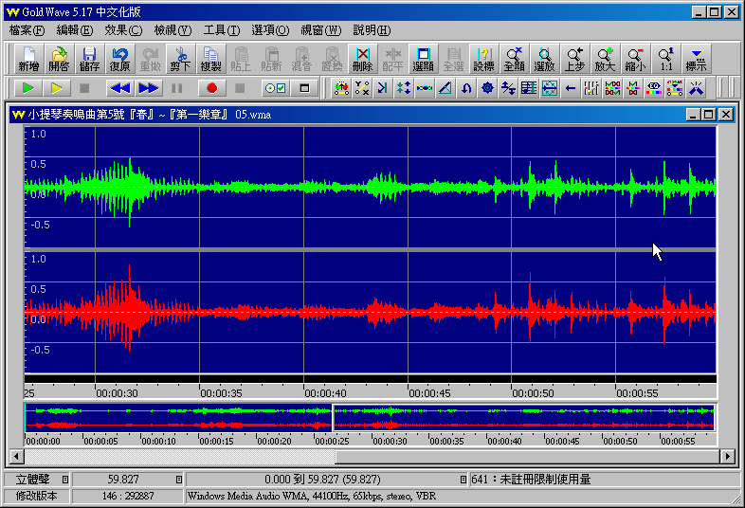Open a file with the 開啟 icon
The height and width of the screenshot is (508, 745).
(x=59, y=59)
